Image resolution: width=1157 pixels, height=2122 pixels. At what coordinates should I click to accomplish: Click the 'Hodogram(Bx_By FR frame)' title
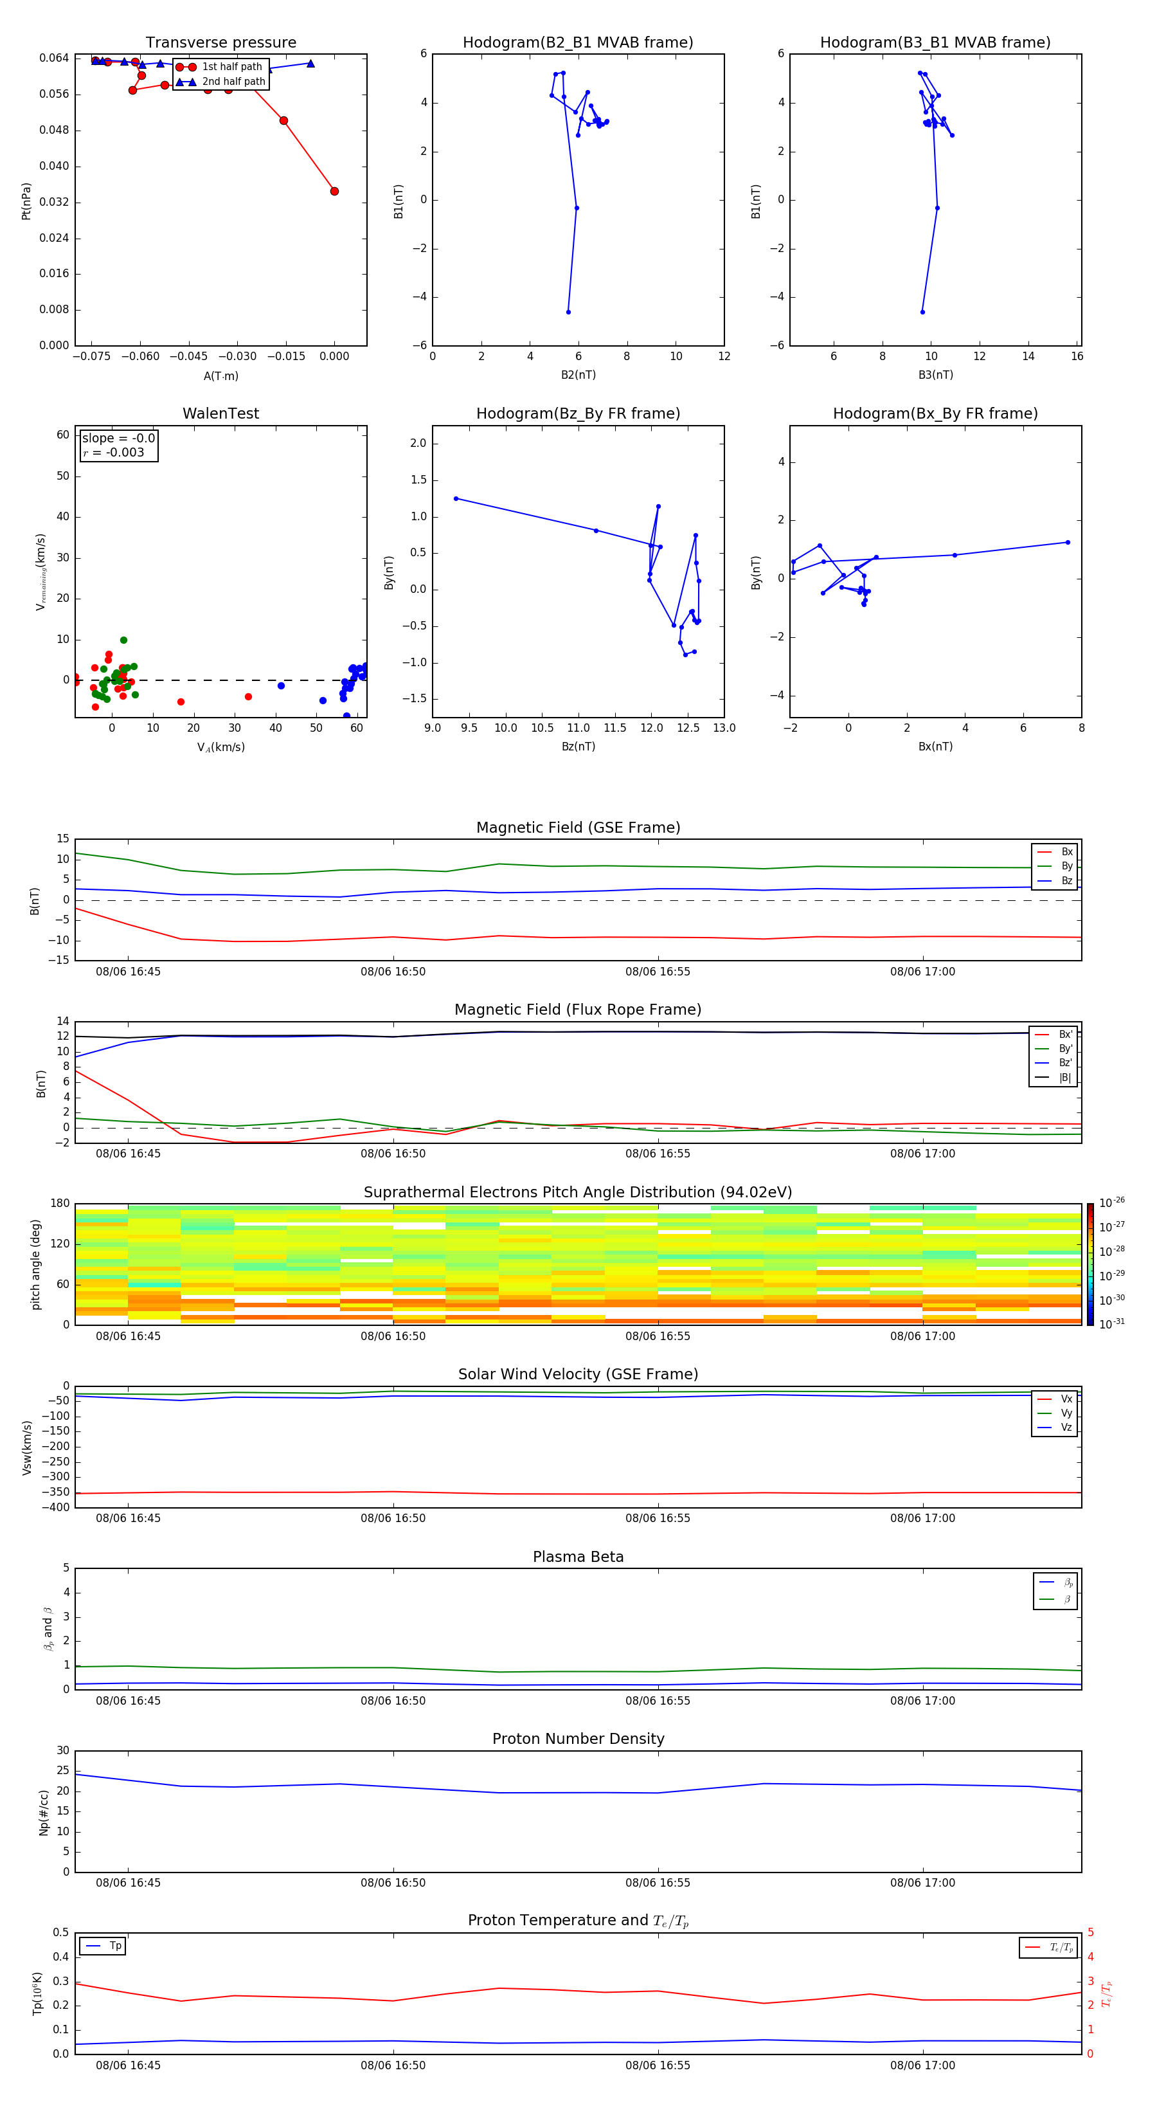tap(935, 413)
